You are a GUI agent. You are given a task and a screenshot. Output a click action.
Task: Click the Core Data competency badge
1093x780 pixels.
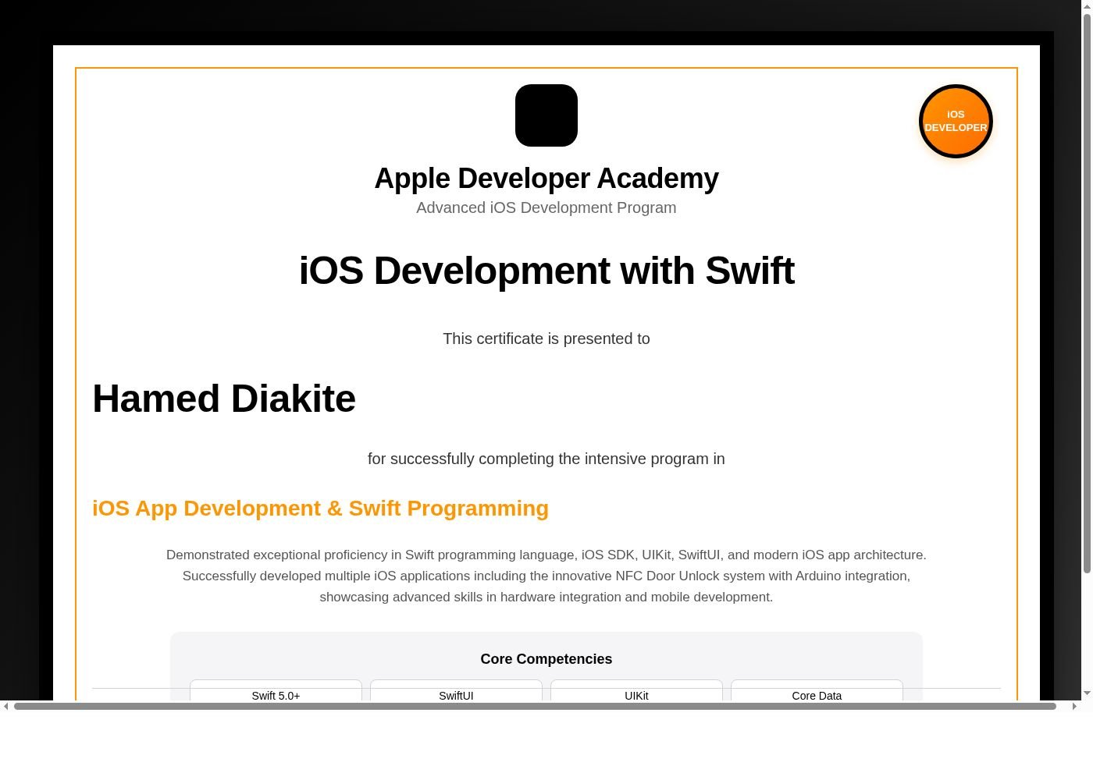[817, 694]
